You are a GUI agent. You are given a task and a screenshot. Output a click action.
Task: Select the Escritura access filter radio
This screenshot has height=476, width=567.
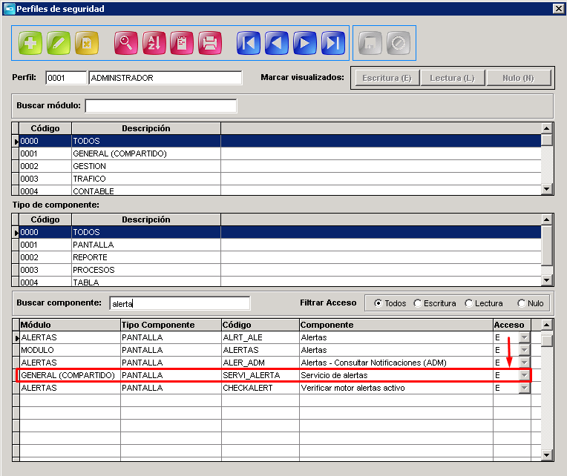click(418, 303)
